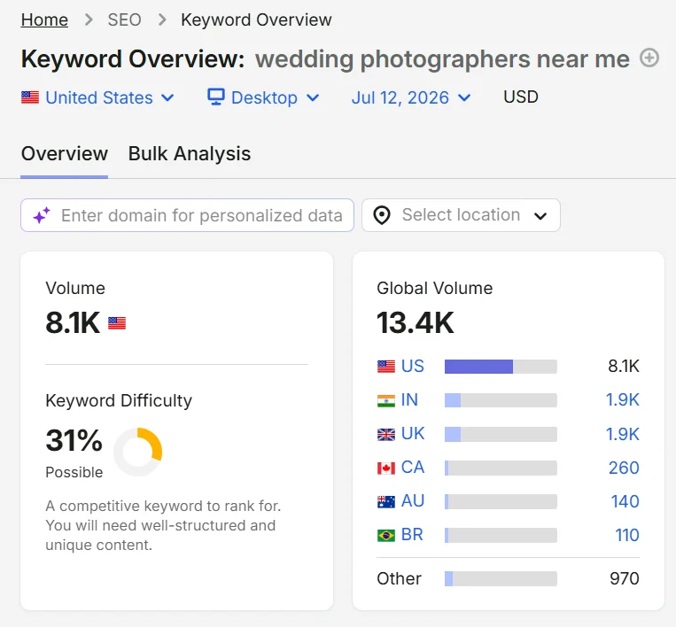676x627 pixels.
Task: Open the BR country link in Global Volume
Action: click(x=412, y=534)
